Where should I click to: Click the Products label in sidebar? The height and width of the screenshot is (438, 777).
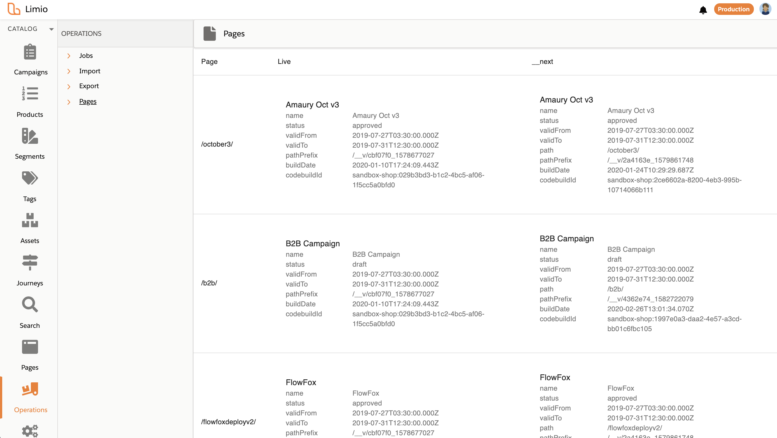click(x=30, y=115)
